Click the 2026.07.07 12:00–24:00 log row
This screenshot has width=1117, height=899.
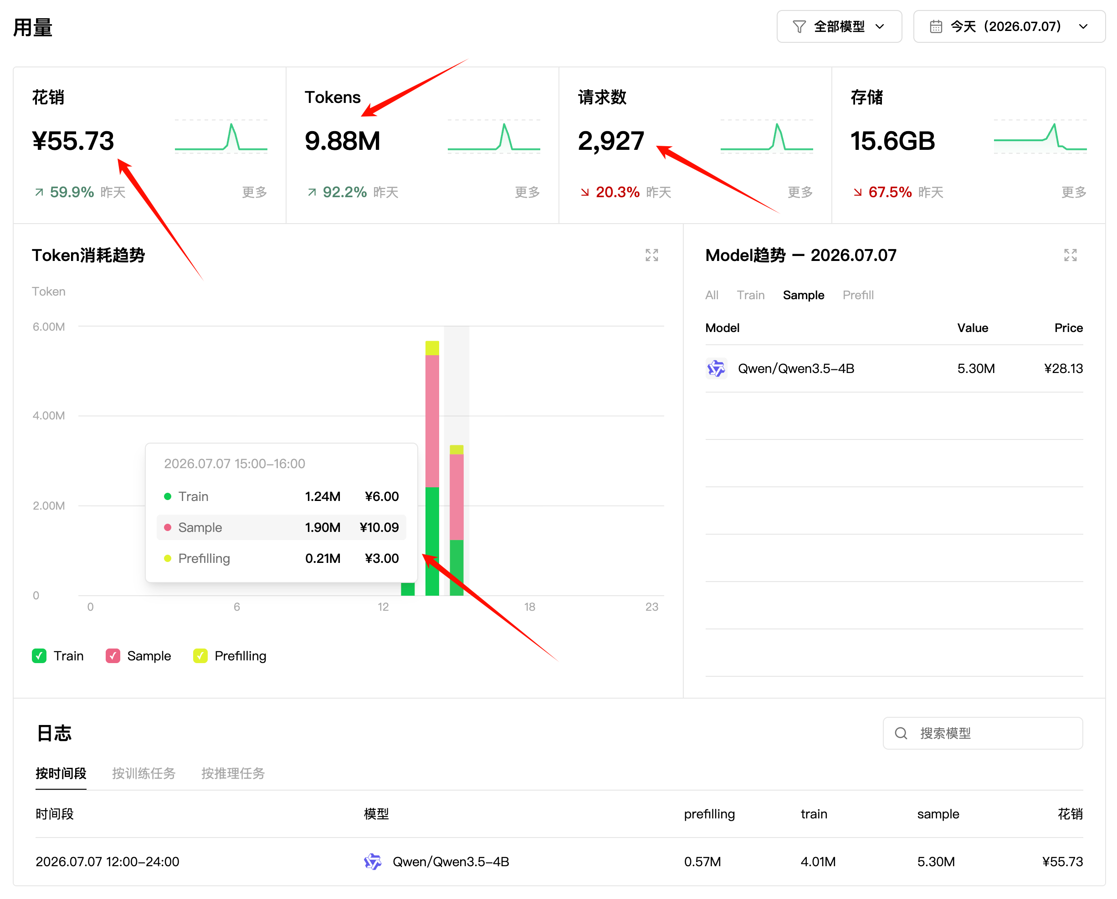[x=559, y=861]
